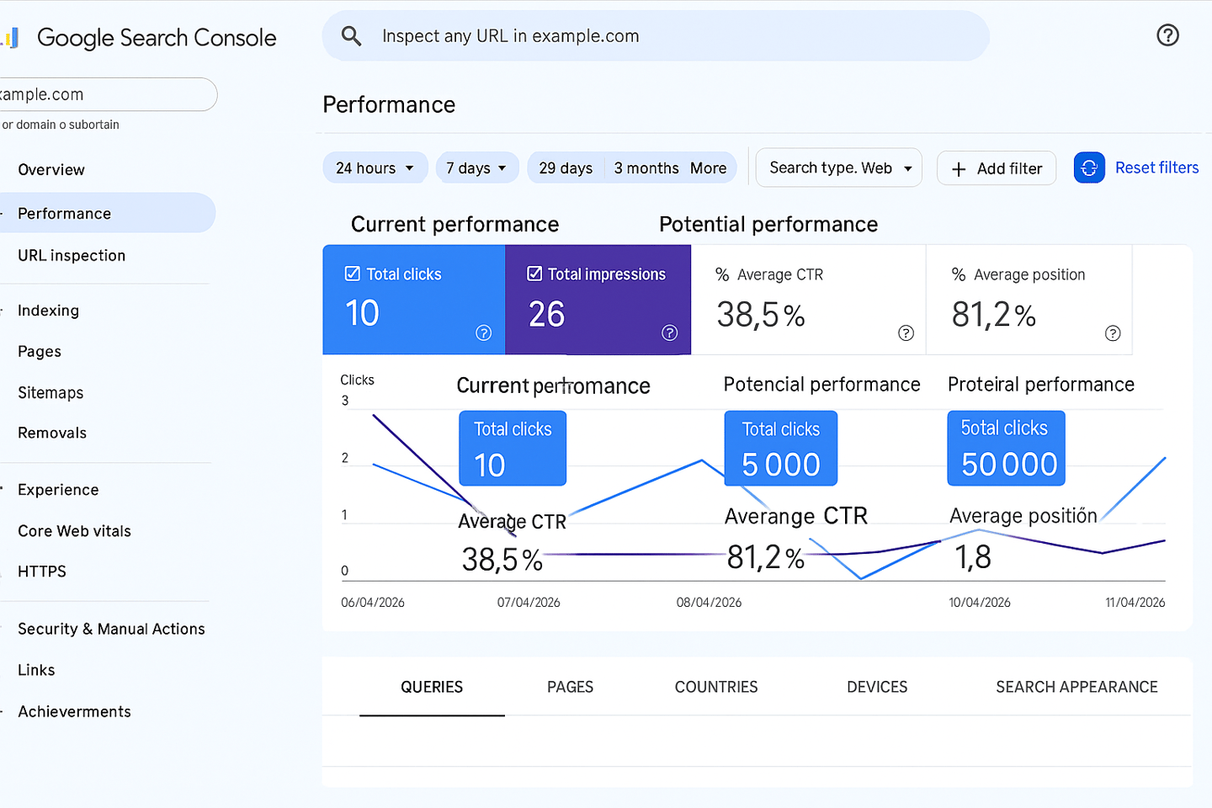Click the Averange CTR 81,2% value
Viewport: 1212px width, 808px height.
tap(766, 557)
